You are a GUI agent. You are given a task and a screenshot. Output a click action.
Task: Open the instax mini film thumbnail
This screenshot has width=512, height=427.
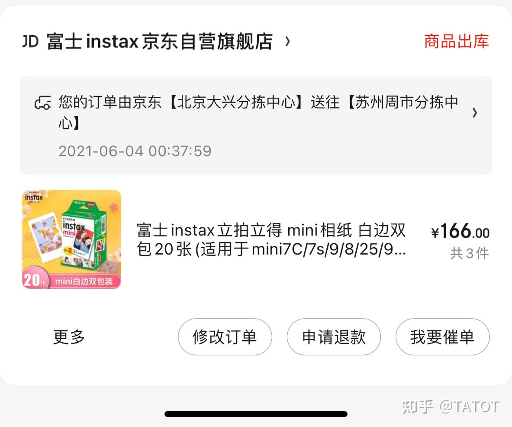click(x=71, y=239)
